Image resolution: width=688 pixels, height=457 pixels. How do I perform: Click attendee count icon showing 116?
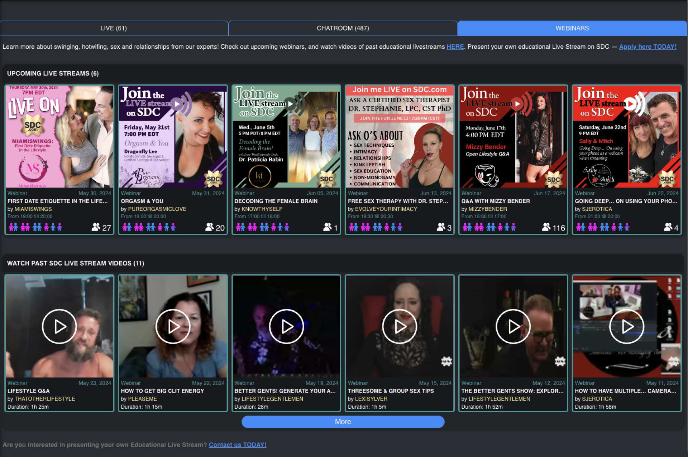(546, 227)
